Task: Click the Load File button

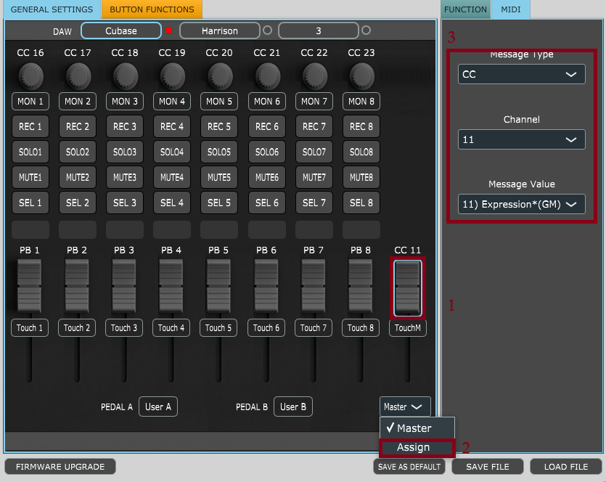Action: 566,467
